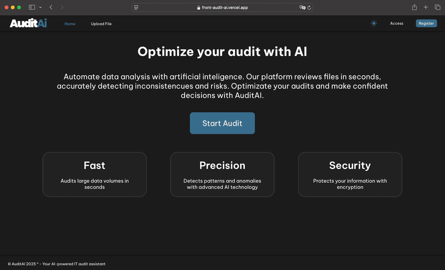Screen dimensions: 445x270
Task: Go back to the previous page
Action: click(51, 7)
